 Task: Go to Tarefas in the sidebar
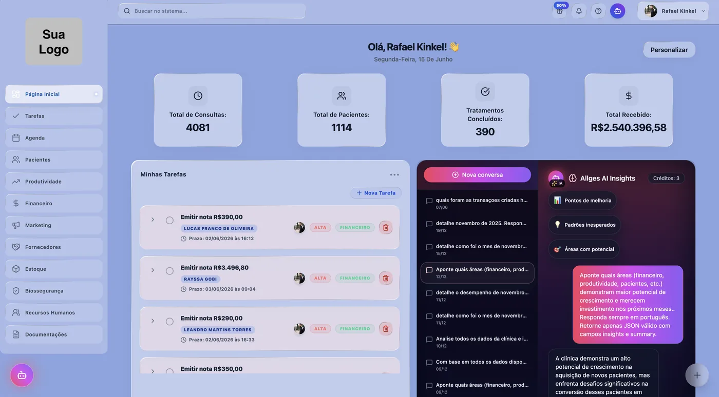(54, 116)
